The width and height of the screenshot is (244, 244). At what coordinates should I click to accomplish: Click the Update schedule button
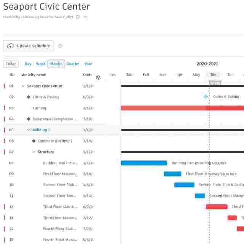click(x=29, y=46)
